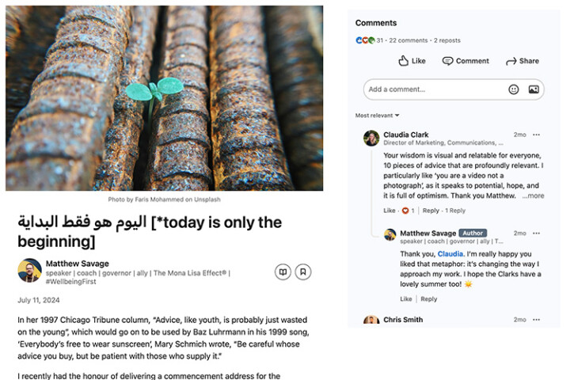Click in the Add a comment field
The width and height of the screenshot is (570, 380).
pyautogui.click(x=436, y=89)
